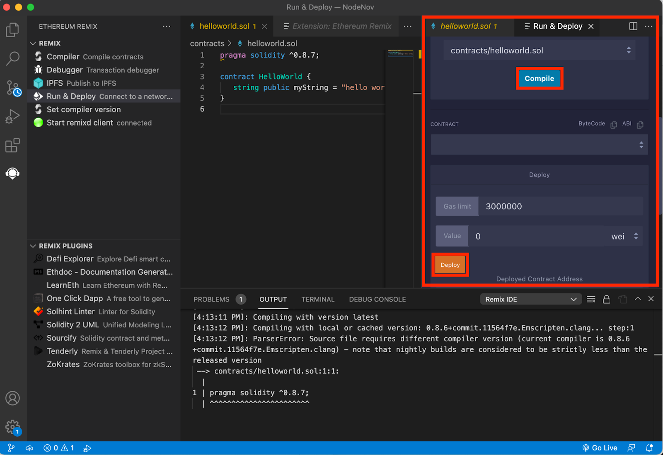The width and height of the screenshot is (663, 455).
Task: Toggle auto-scroll lock in output panel
Action: pyautogui.click(x=607, y=299)
